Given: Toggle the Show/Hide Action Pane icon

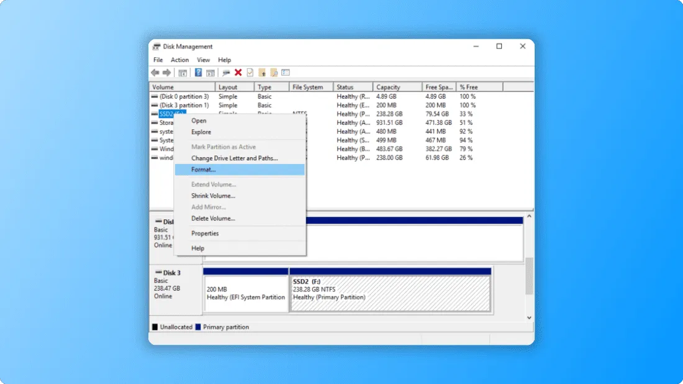Looking at the screenshot, I should pos(210,73).
